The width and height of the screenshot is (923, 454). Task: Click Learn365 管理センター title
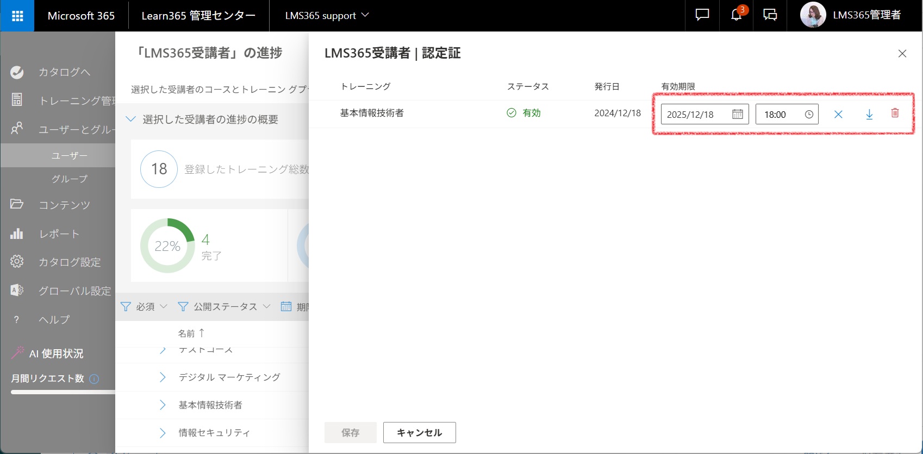[198, 16]
